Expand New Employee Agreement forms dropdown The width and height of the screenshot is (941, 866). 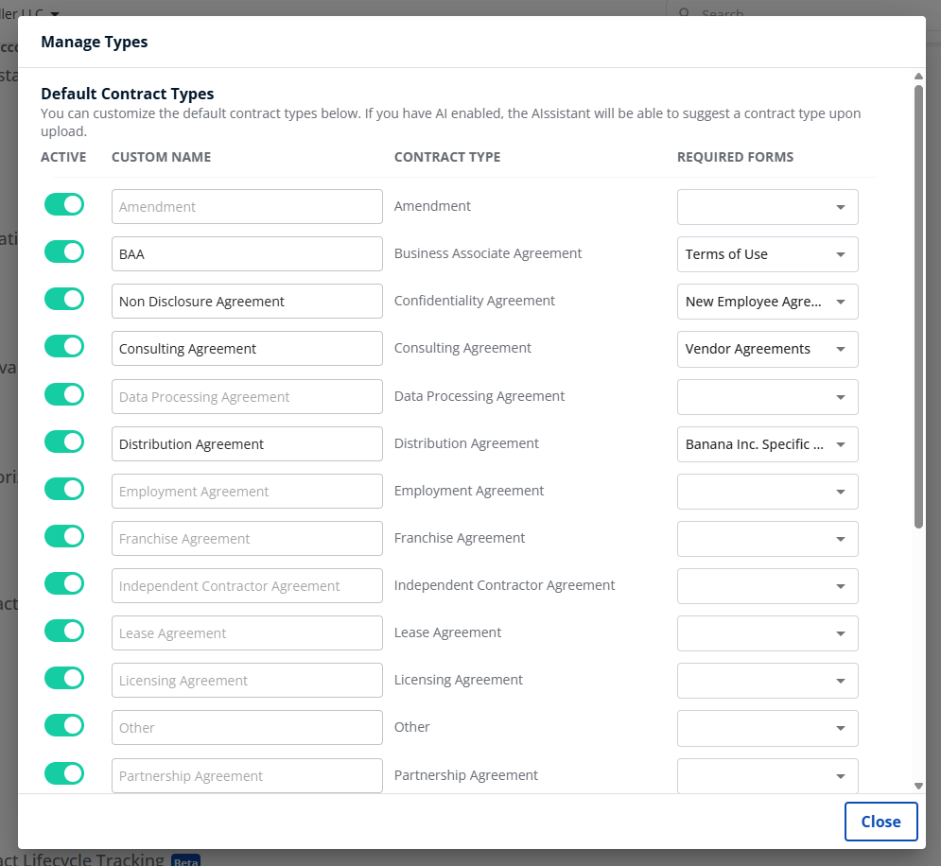point(767,302)
